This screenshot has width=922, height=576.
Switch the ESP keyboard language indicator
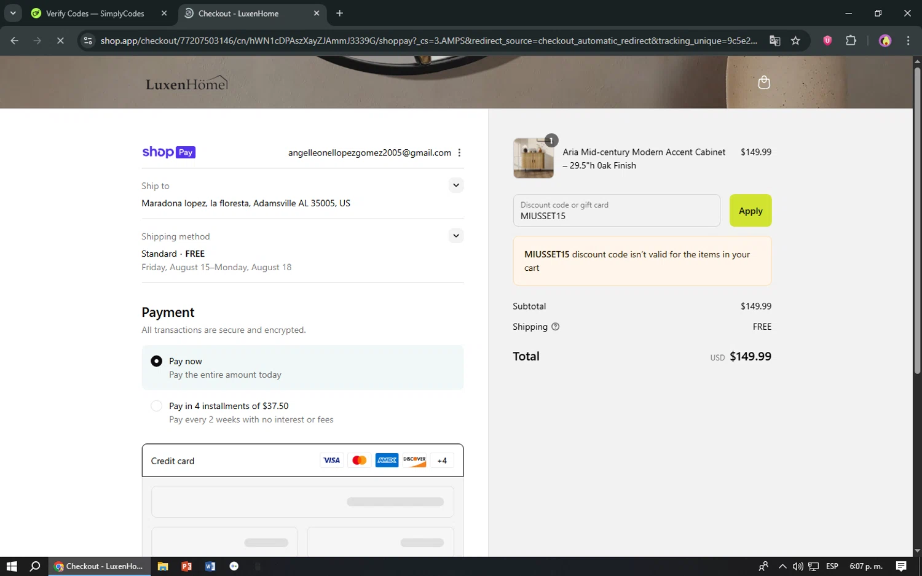coord(832,566)
